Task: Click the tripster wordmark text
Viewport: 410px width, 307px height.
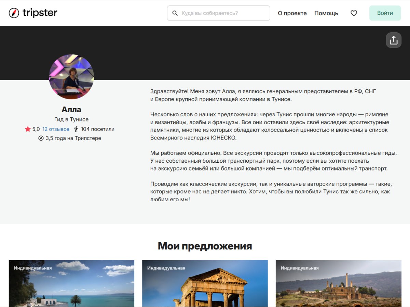Action: point(40,13)
